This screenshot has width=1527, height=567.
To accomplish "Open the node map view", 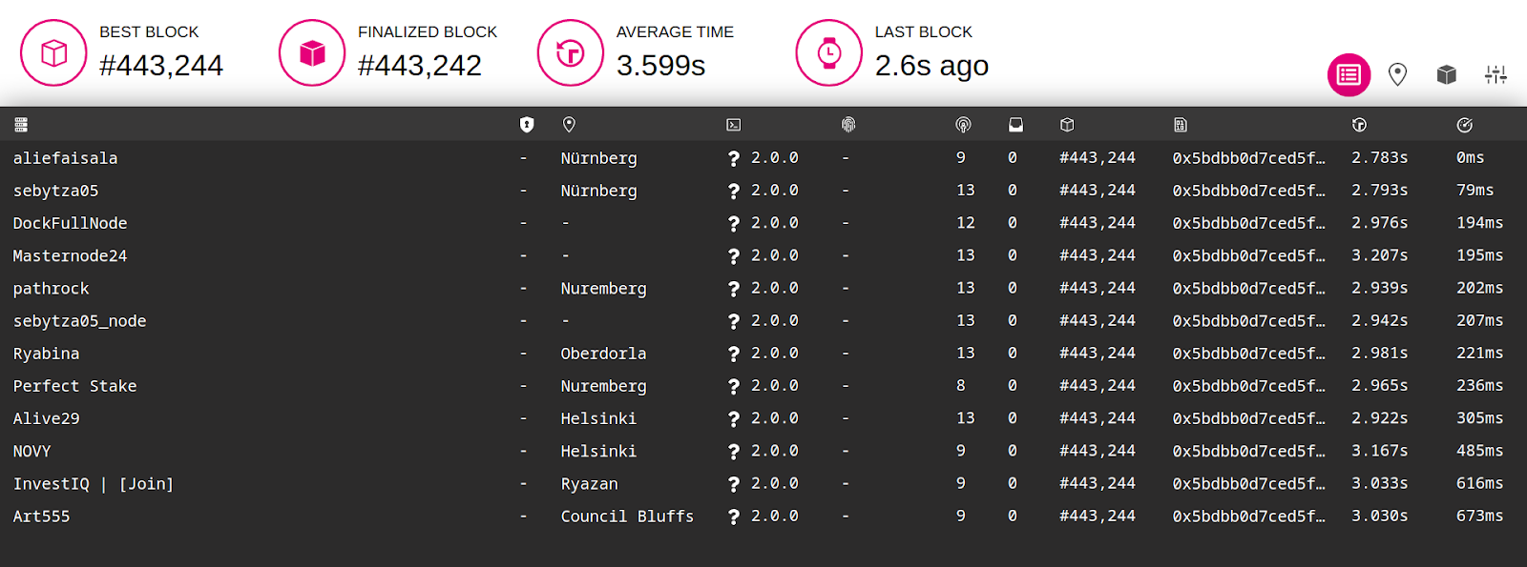I will [1397, 74].
